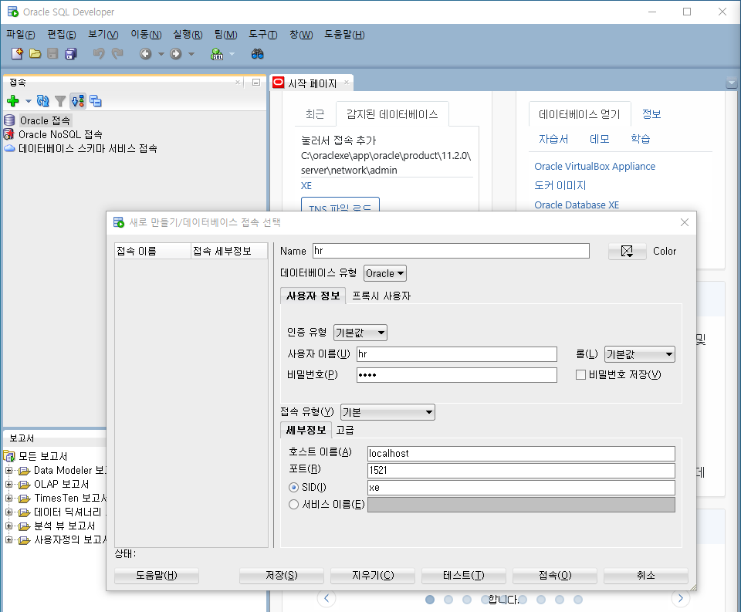Viewport: 741px width, 612px height.
Task: Click the Oracle SQL Developer title bar icon
Action: (x=13, y=12)
